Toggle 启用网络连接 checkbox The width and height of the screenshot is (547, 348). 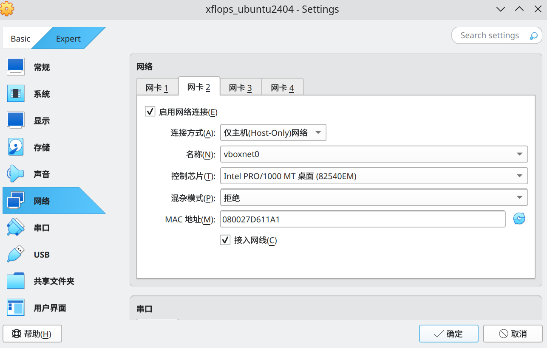click(x=150, y=112)
